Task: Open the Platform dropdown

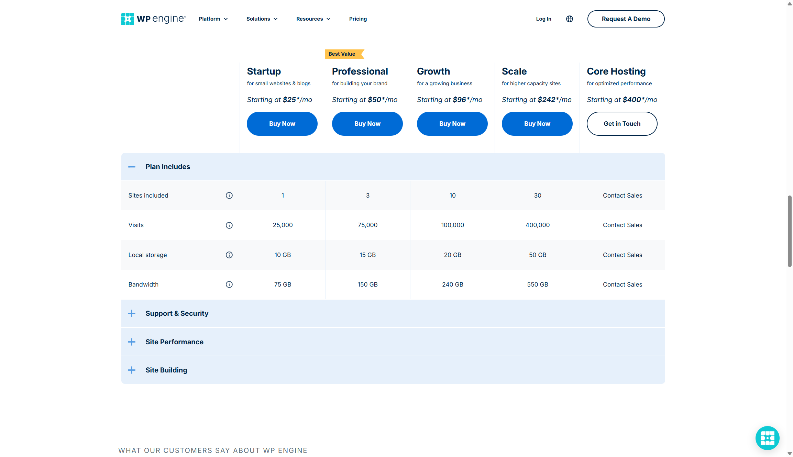Action: click(213, 19)
